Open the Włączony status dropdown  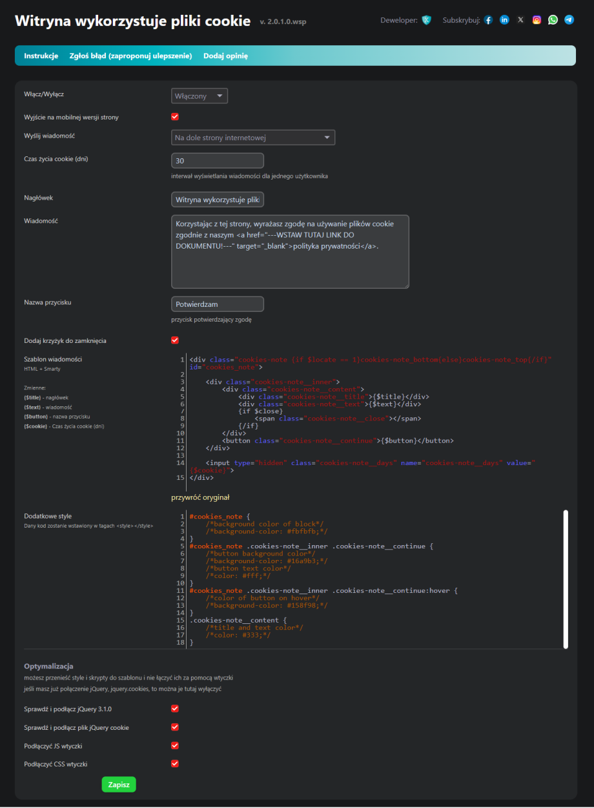tap(200, 96)
